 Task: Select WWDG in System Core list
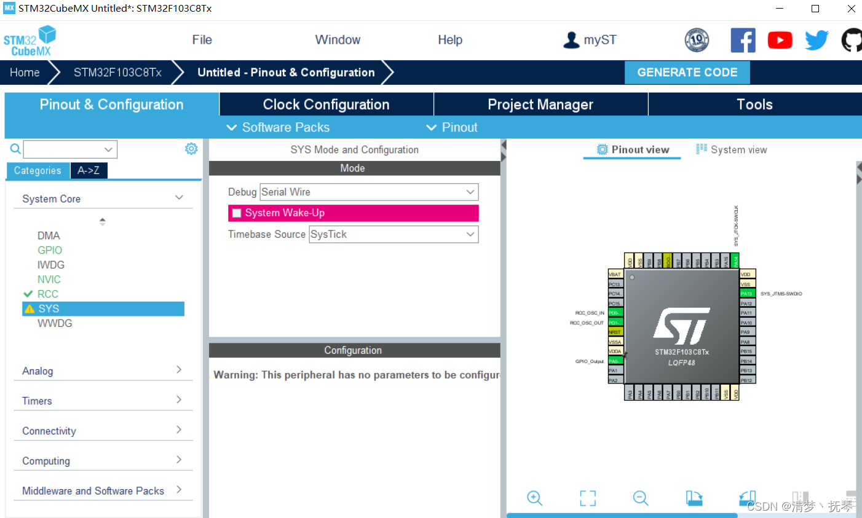pos(55,323)
